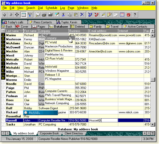Click the Back tab
The image size is (159, 144).
coord(8,27)
